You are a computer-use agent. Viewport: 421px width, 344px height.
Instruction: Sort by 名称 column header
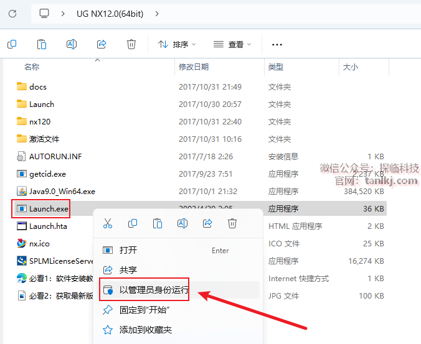pos(32,67)
